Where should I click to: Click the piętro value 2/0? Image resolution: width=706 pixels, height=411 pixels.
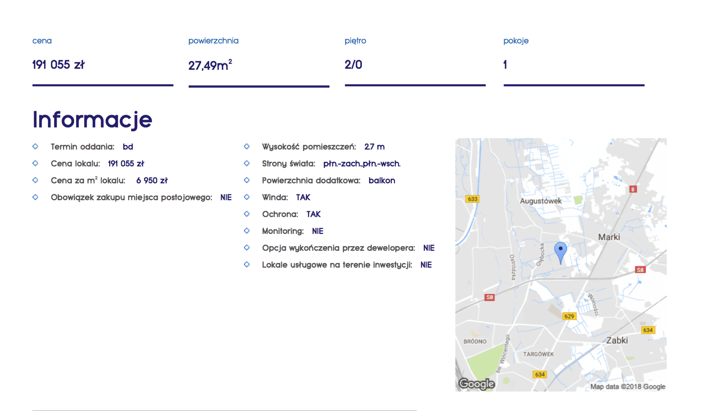point(353,65)
